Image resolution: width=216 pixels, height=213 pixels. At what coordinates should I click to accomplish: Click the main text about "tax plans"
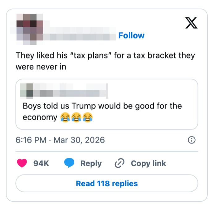(x=105, y=56)
